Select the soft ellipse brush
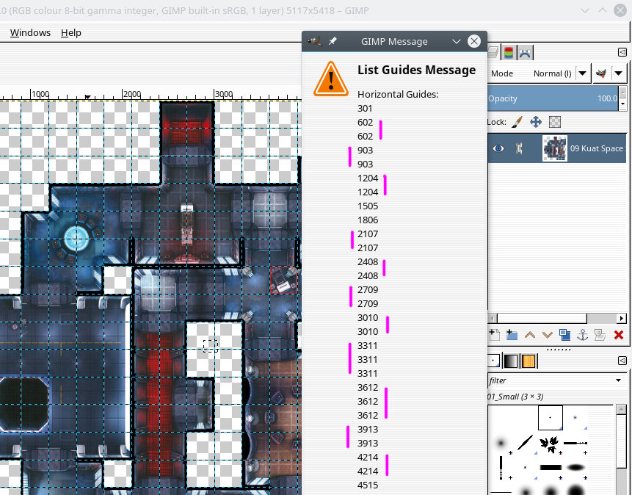The image size is (632, 495). (575, 468)
